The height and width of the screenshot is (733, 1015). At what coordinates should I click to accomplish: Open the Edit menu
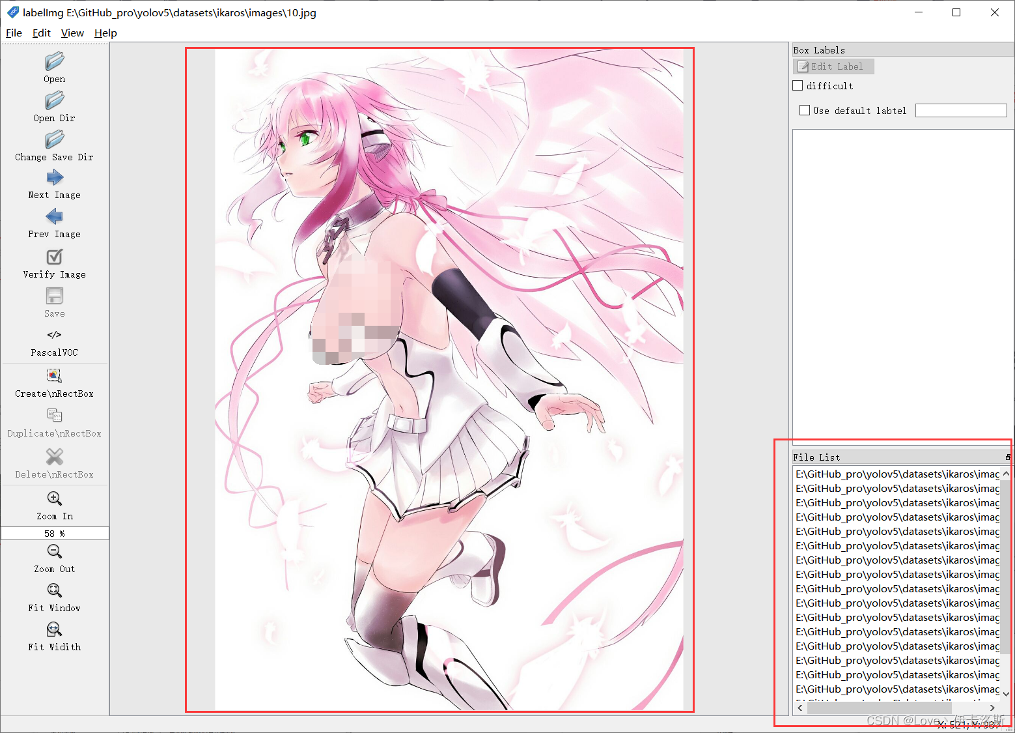(42, 33)
